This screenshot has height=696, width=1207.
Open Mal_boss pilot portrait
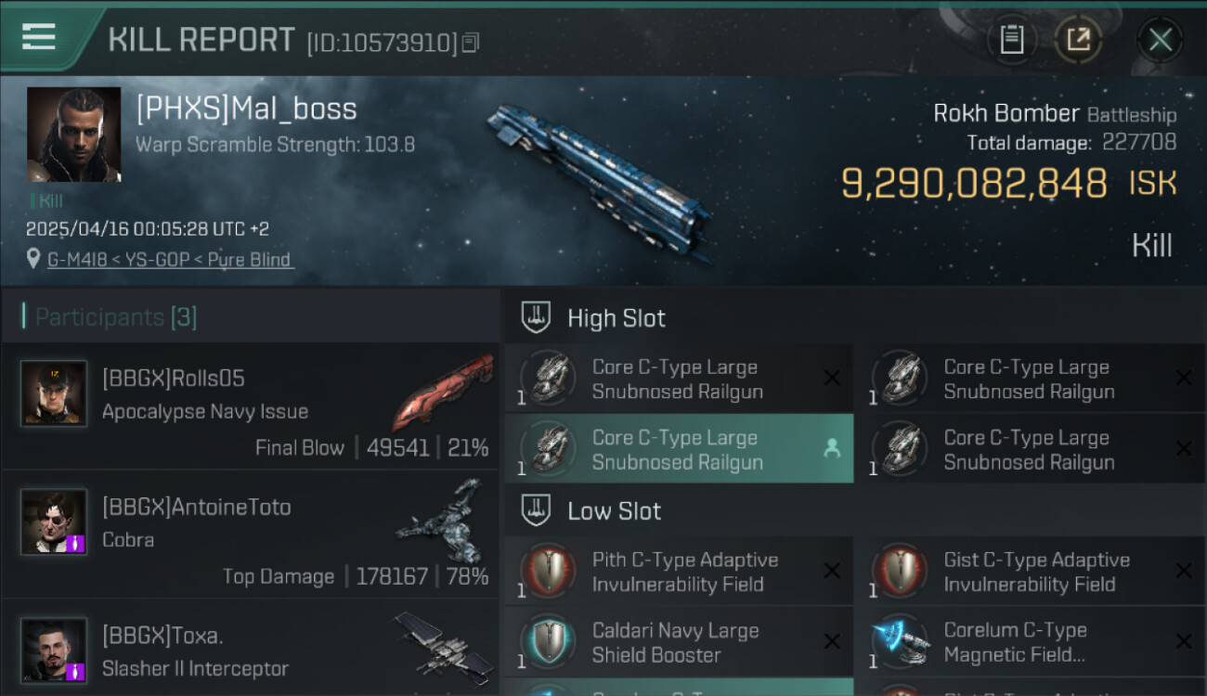point(73,135)
